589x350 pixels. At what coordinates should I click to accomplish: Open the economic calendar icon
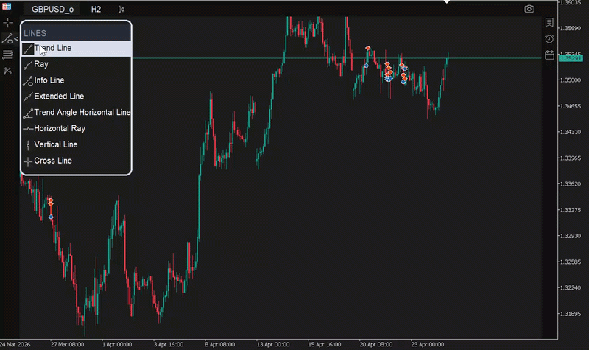549,55
